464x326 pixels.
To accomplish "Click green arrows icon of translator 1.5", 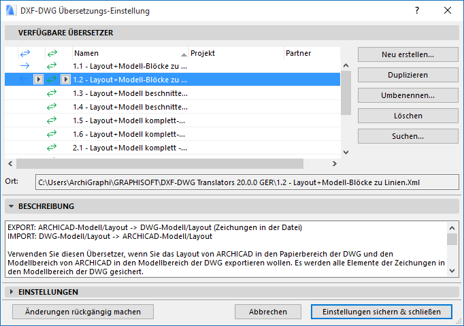I will 52,120.
